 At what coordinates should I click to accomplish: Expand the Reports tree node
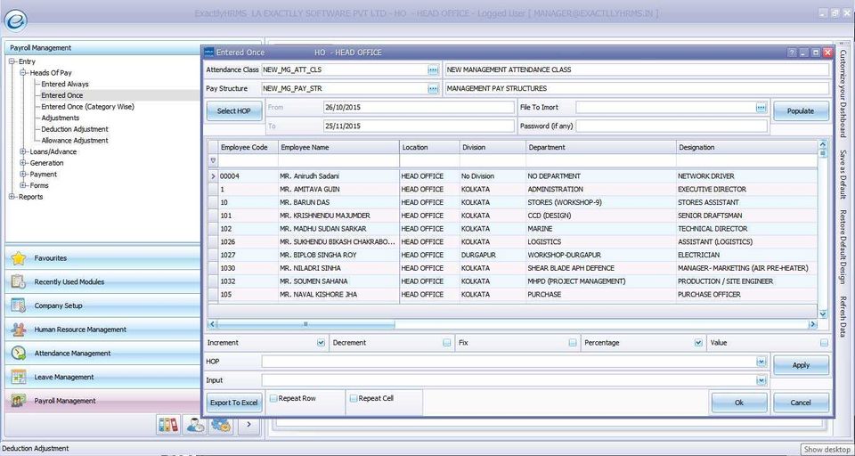click(x=12, y=197)
